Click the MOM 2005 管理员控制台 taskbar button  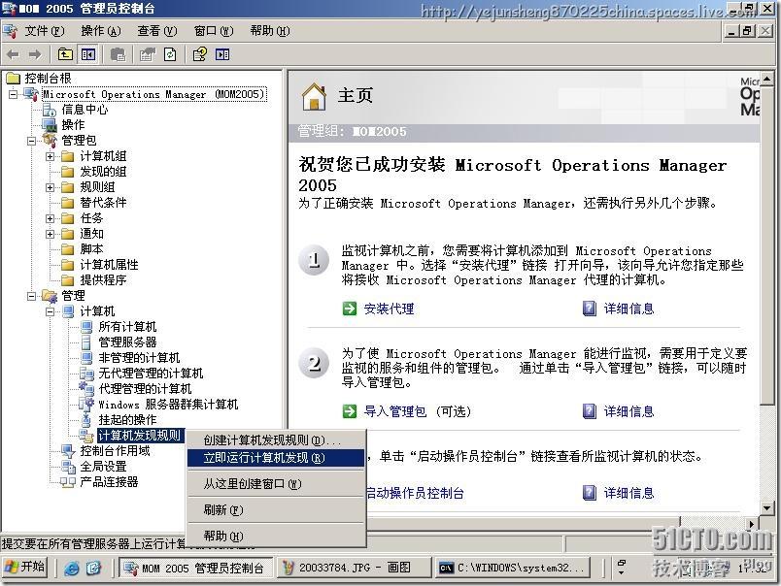pyautogui.click(x=196, y=568)
